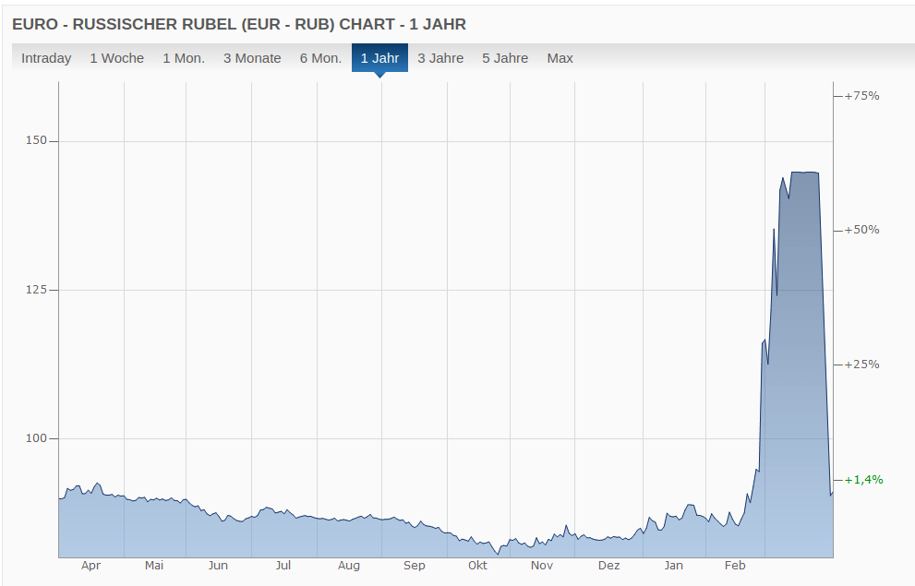
Task: Click the active 1 Jahr tab
Action: [x=379, y=58]
